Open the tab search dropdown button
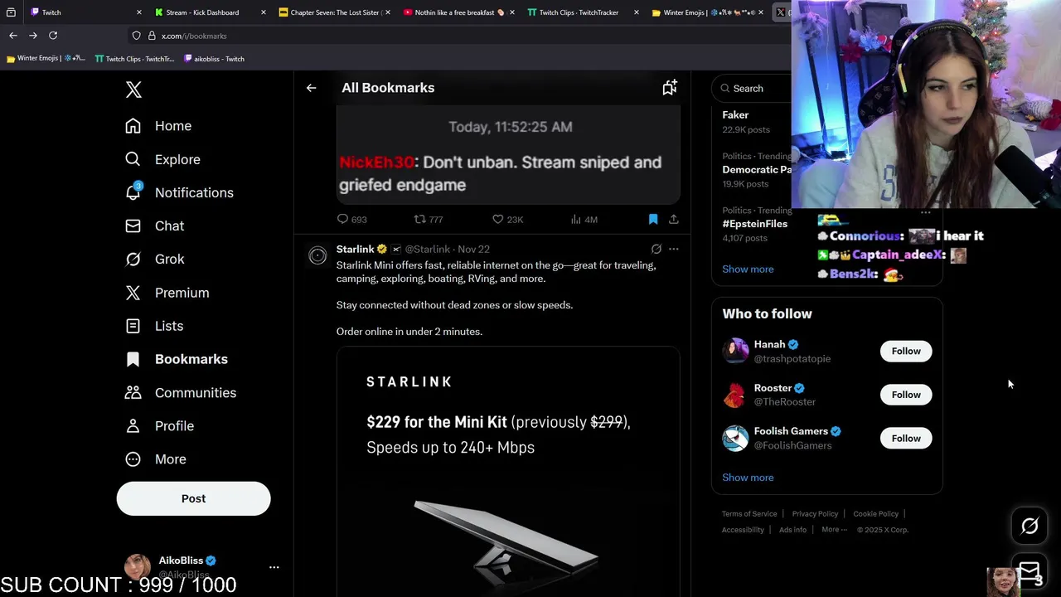The image size is (1061, 597). [11, 12]
